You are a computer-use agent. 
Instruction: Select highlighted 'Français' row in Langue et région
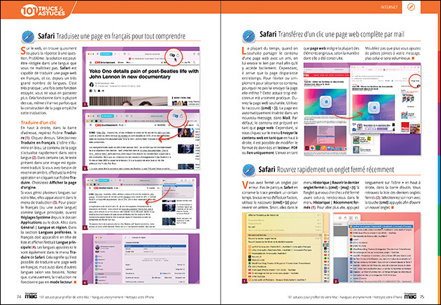point(155,246)
